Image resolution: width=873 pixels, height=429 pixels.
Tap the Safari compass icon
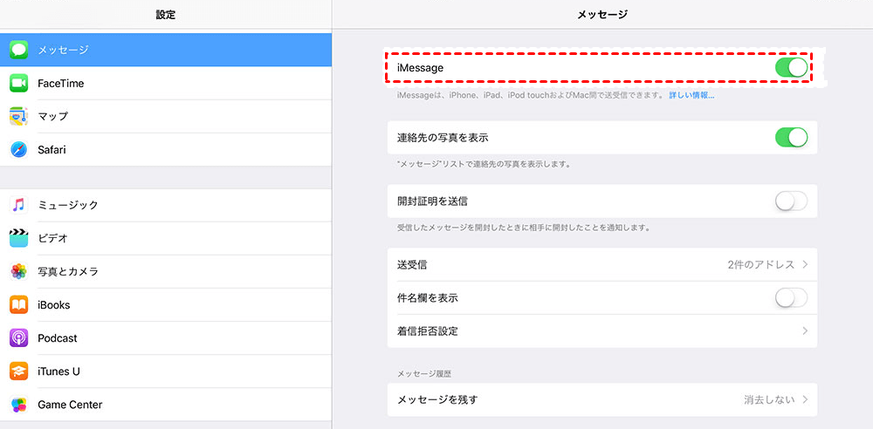(x=19, y=150)
